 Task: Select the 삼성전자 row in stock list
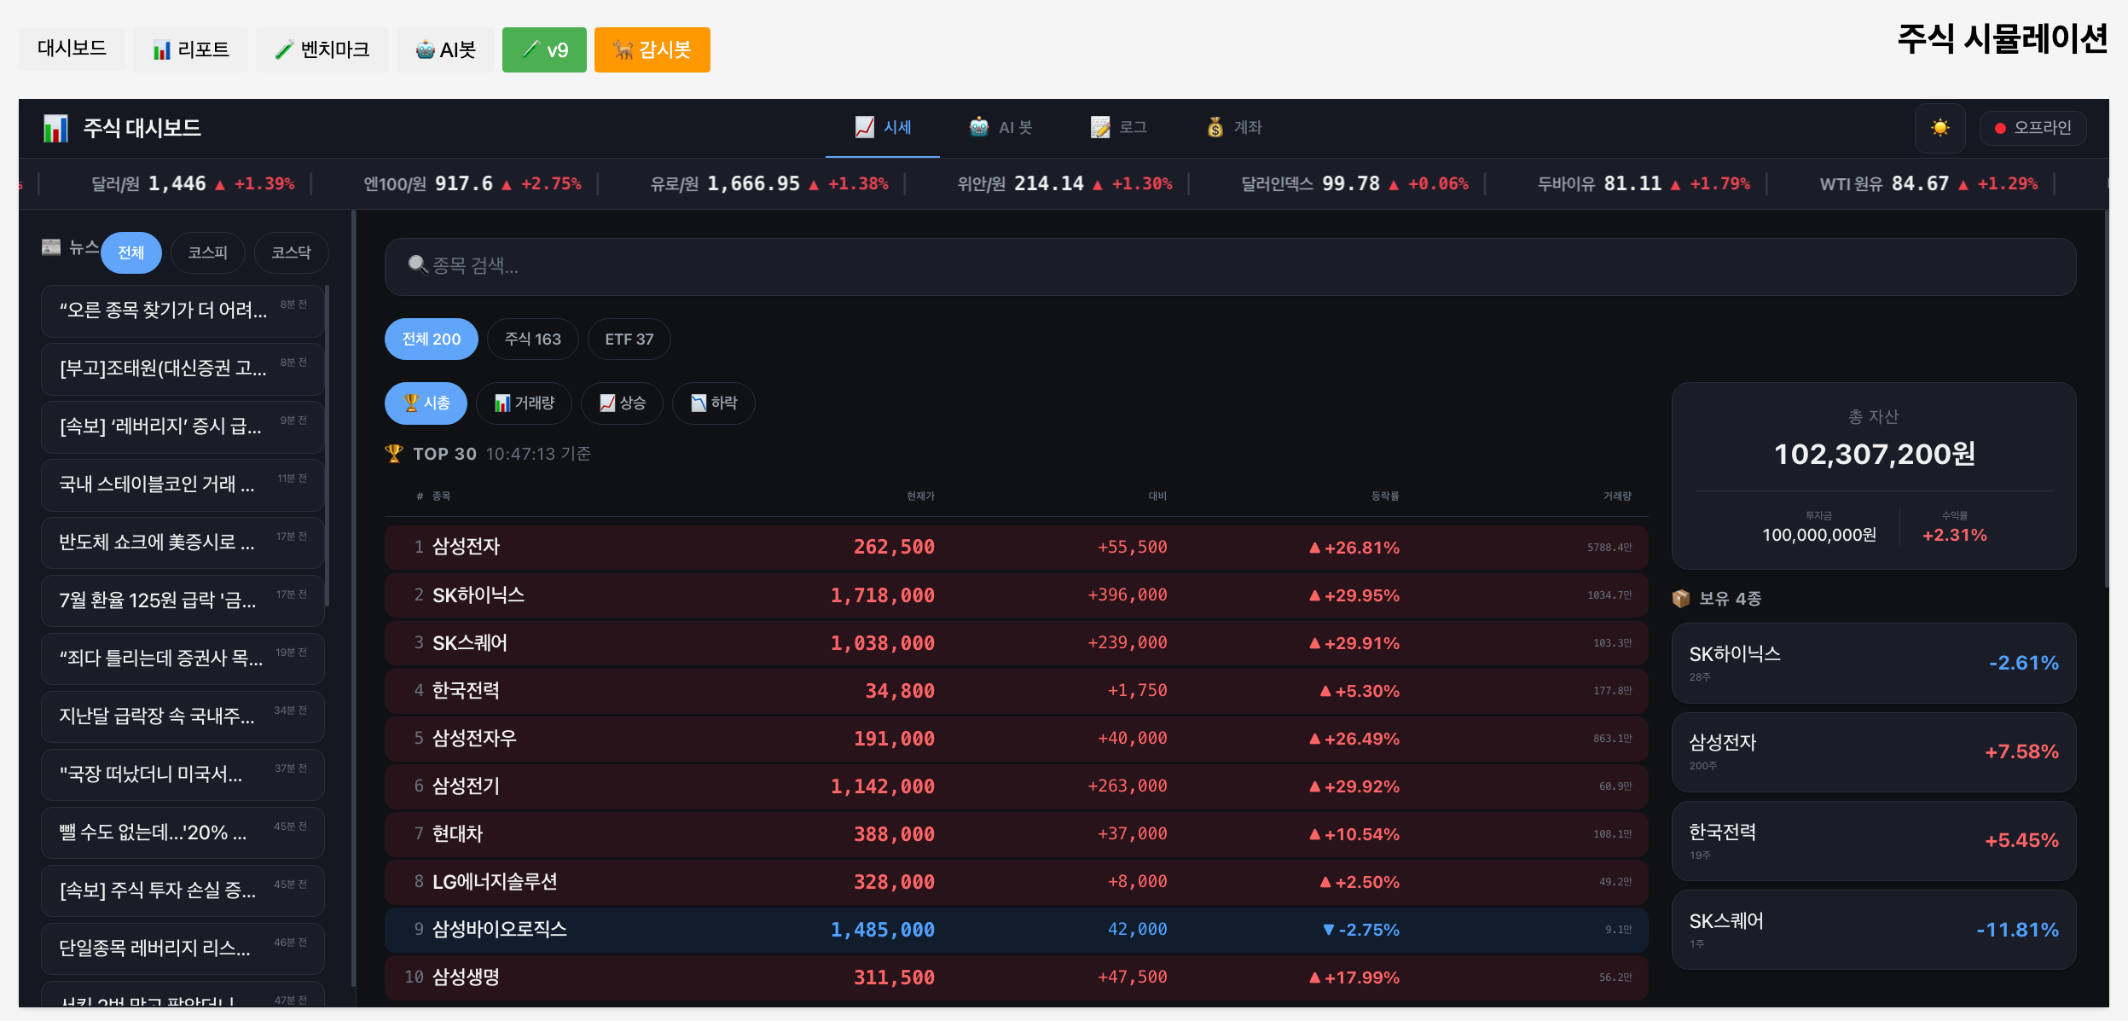pos(1016,548)
